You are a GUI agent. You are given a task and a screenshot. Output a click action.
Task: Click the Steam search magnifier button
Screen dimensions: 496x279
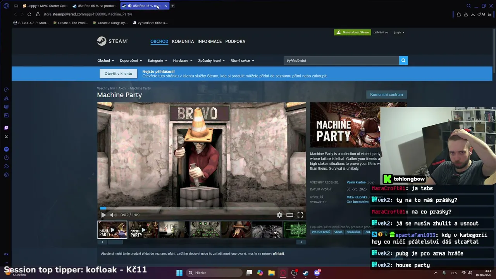[x=403, y=60]
